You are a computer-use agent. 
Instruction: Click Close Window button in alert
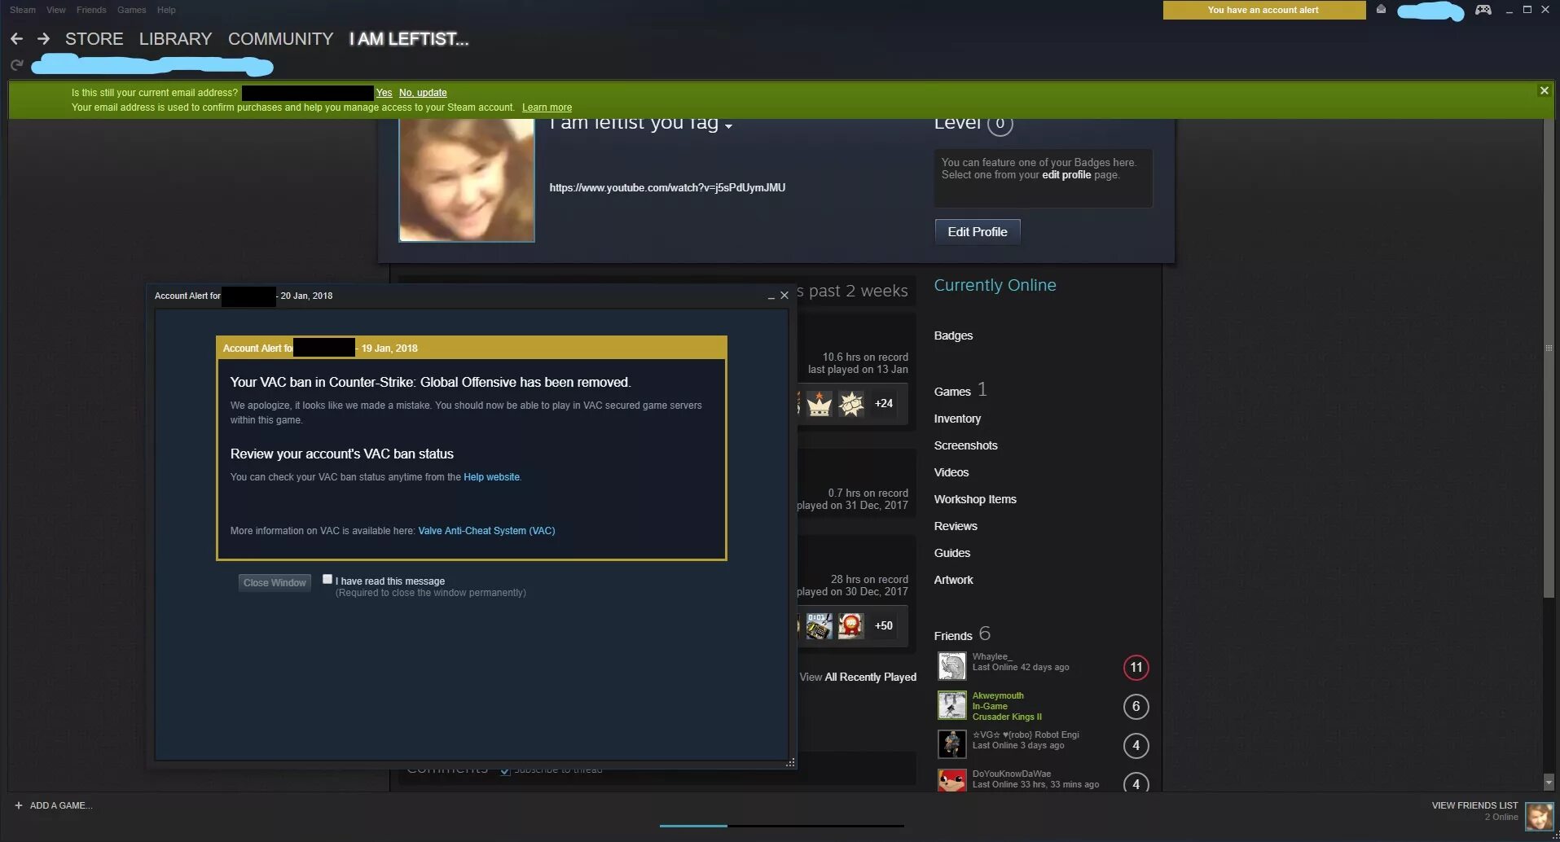[x=275, y=582]
